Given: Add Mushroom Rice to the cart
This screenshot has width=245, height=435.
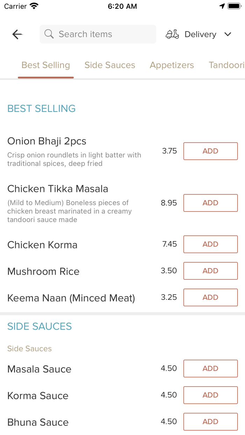Looking at the screenshot, I should pos(210,271).
